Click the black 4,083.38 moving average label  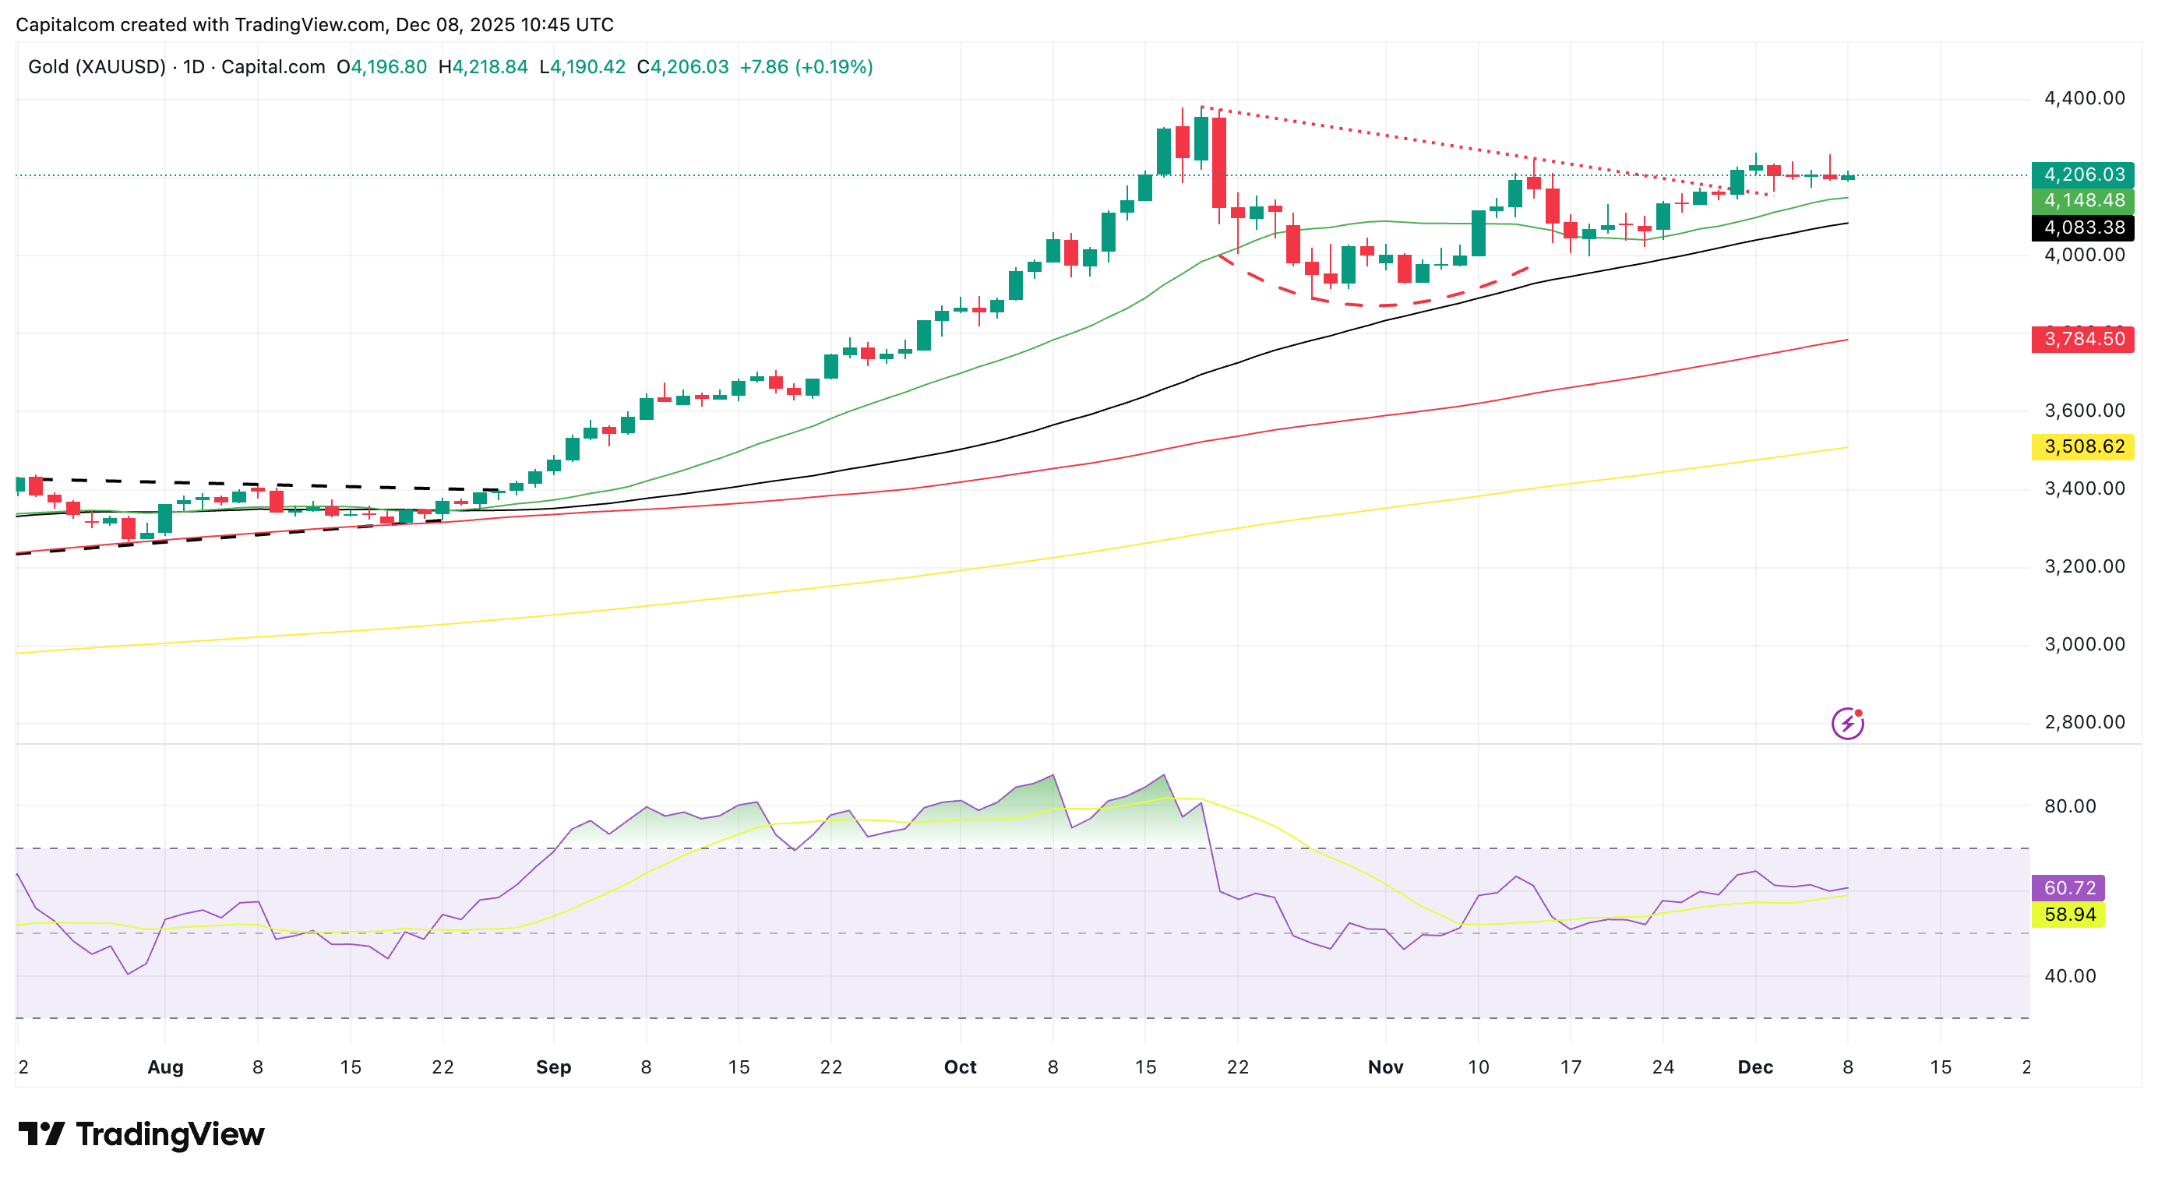(x=2082, y=227)
